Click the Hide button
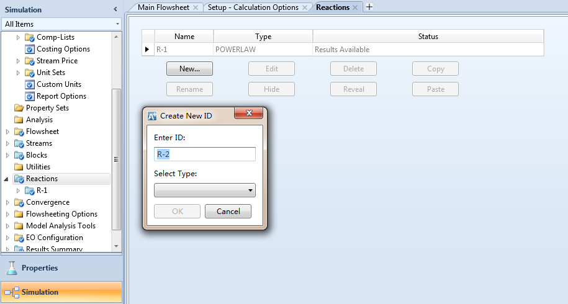568x304 pixels. tap(271, 89)
